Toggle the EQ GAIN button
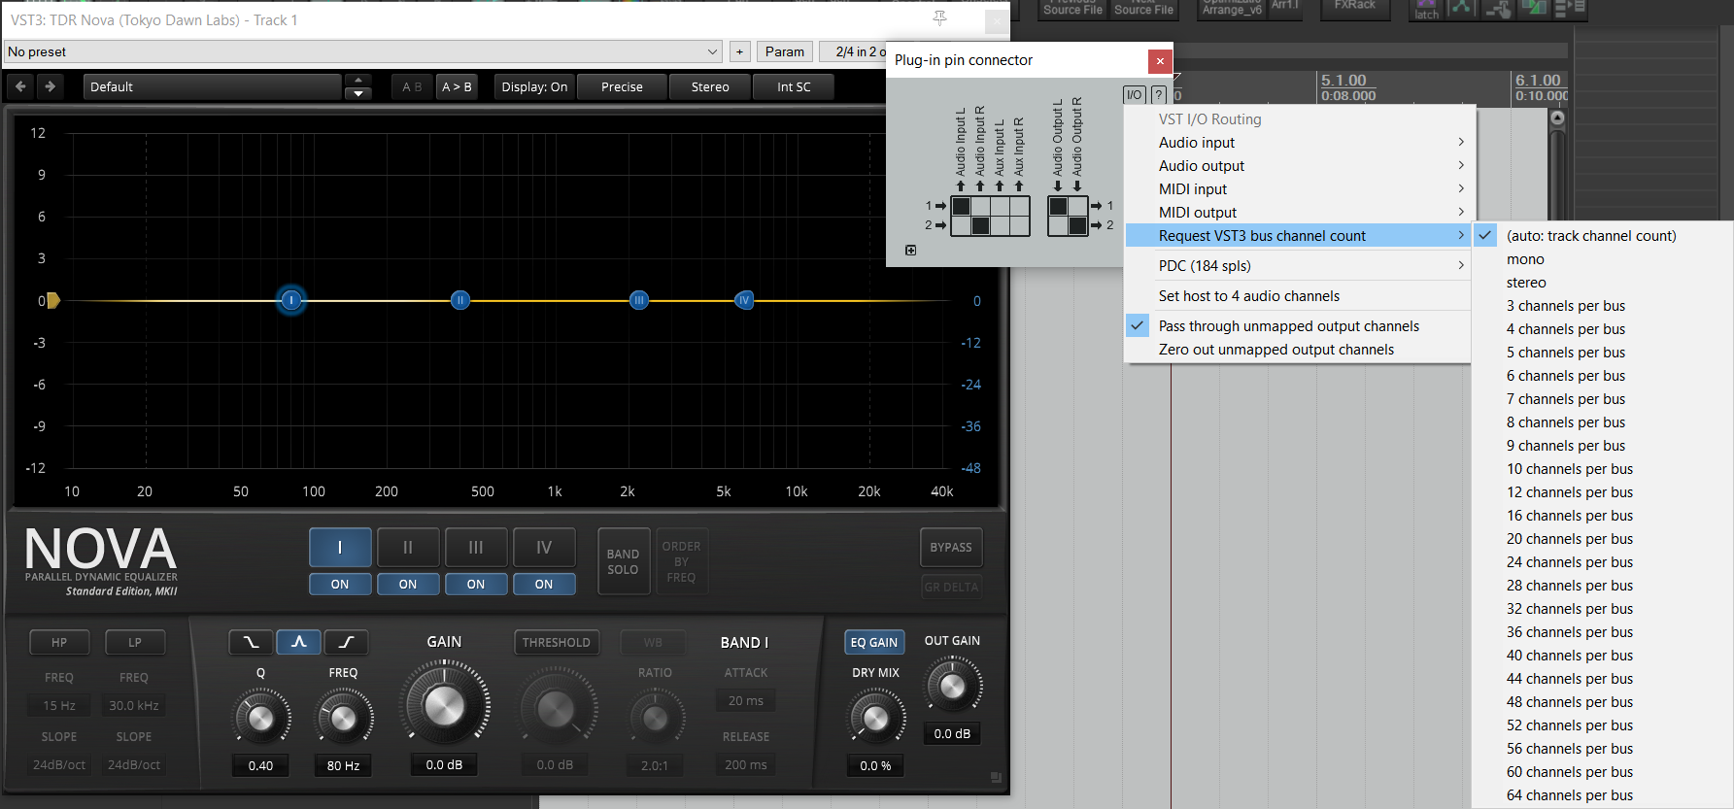This screenshot has width=1734, height=809. [874, 642]
